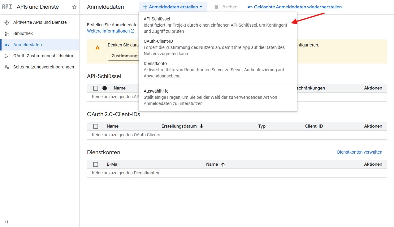The width and height of the screenshot is (394, 227).
Task: Click the OAuth-Zustimmungsbildschirm sidebar icon
Action: 7,56
